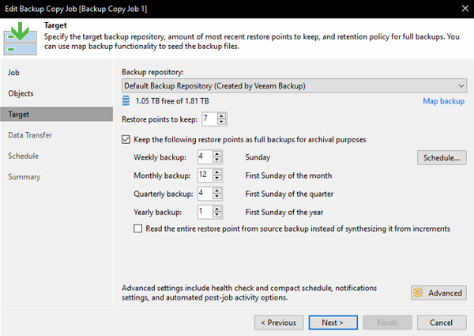474x336 pixels.
Task: Increase Weekly backup count
Action: coord(217,154)
